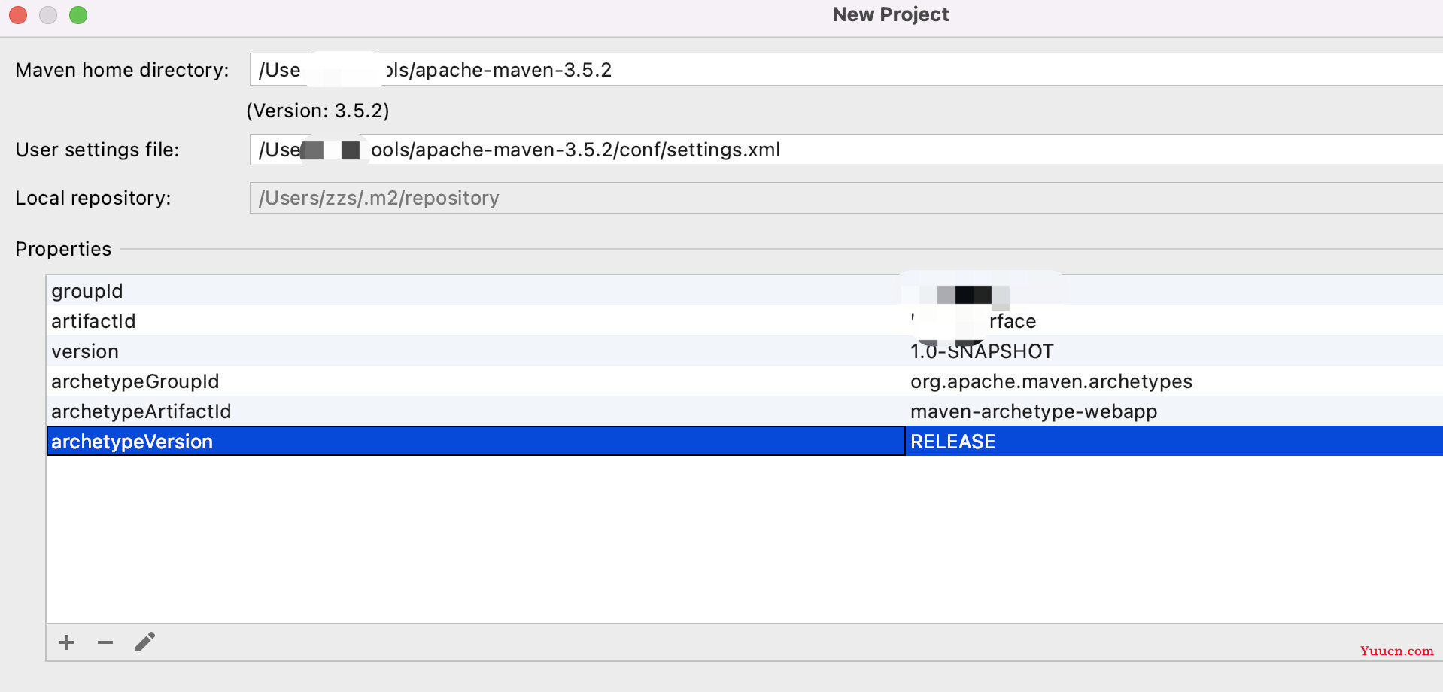The image size is (1443, 692).
Task: Click the gray minimize window button
Action: click(x=48, y=15)
